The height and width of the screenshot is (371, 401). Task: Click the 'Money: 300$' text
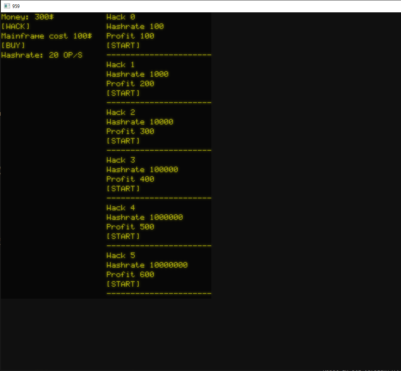(28, 17)
